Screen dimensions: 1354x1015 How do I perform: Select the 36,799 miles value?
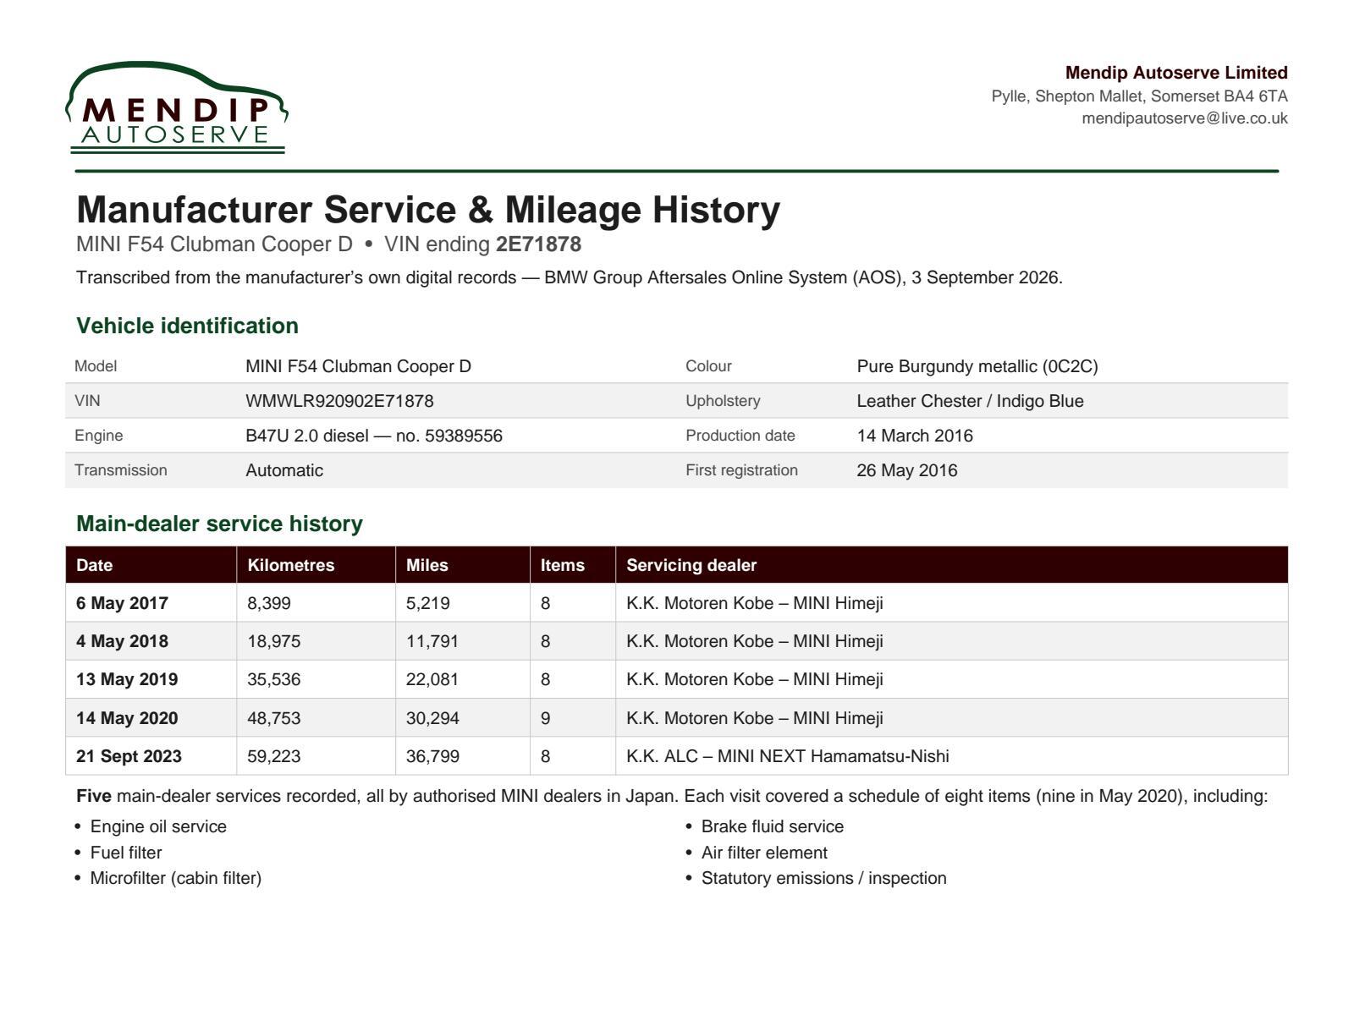[432, 756]
